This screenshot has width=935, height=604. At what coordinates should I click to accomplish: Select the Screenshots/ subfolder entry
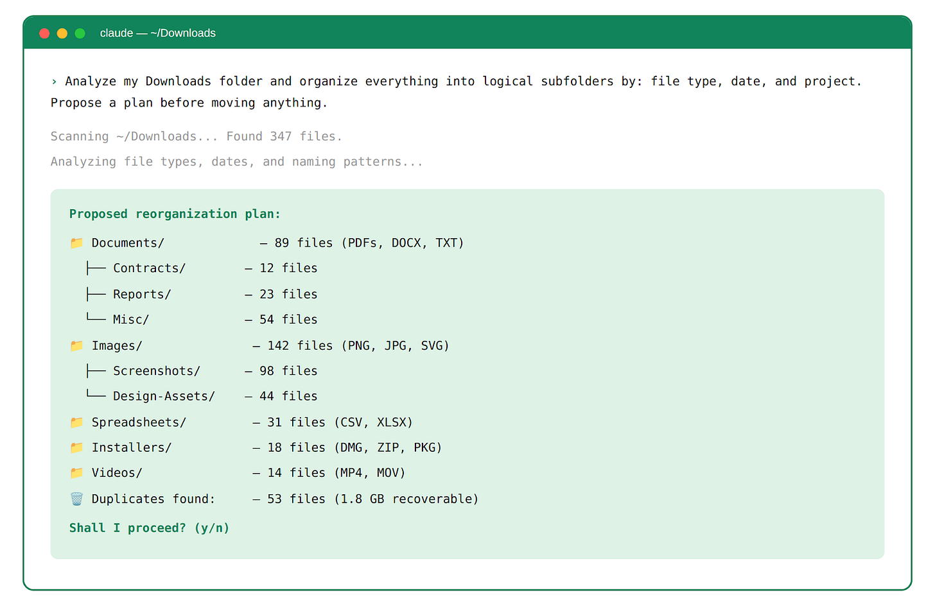click(157, 371)
